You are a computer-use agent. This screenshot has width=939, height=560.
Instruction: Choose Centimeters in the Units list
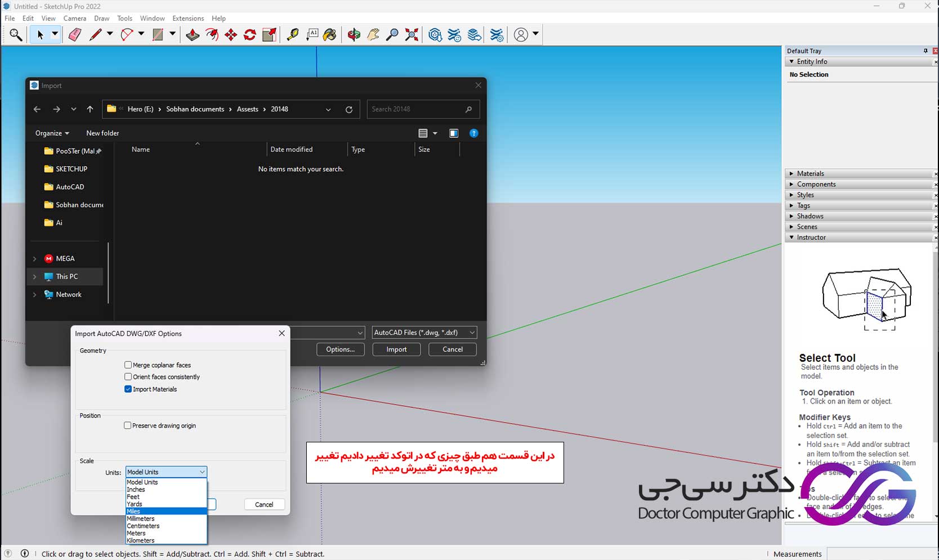point(166,526)
